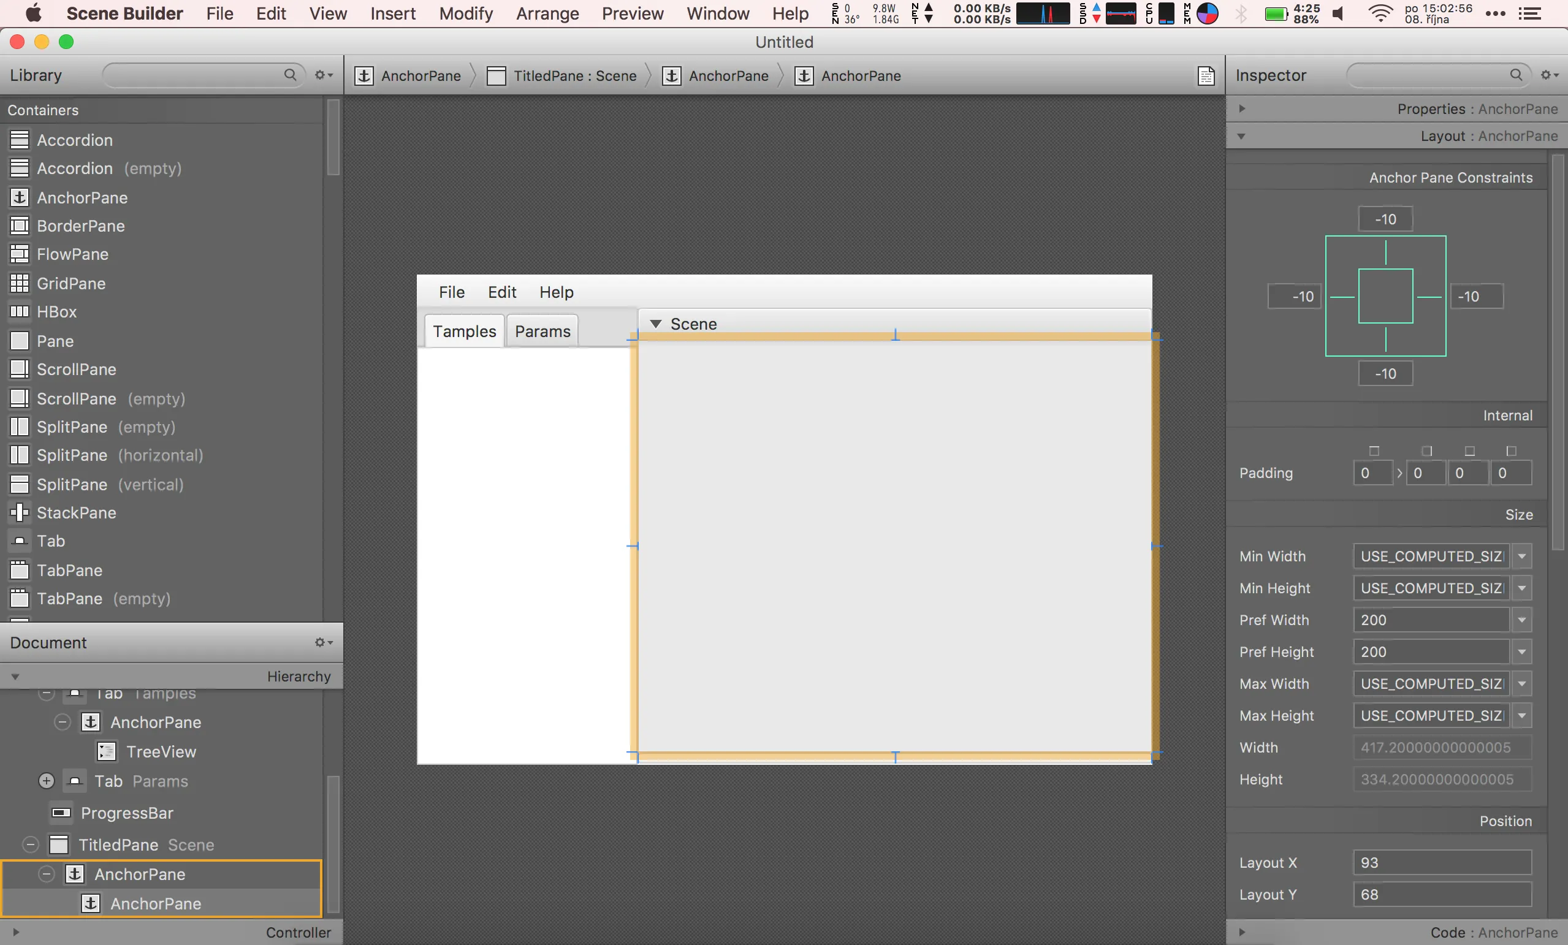Click the BorderPane library icon
The image size is (1568, 945).
(19, 226)
